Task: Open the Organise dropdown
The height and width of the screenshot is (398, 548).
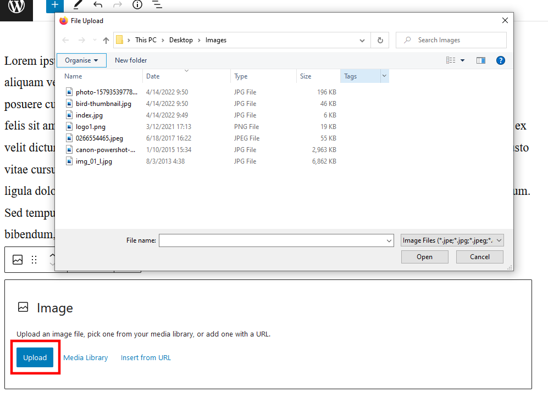Action: (81, 60)
